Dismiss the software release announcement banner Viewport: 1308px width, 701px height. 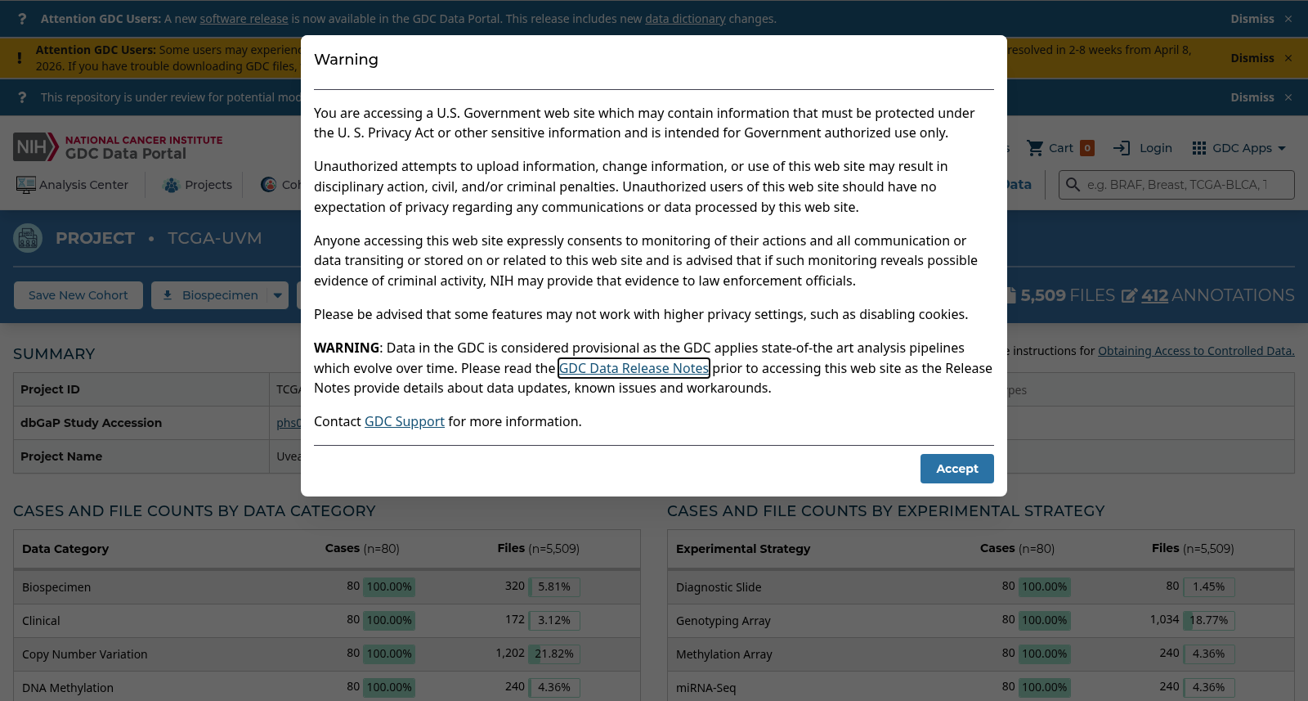click(1261, 19)
